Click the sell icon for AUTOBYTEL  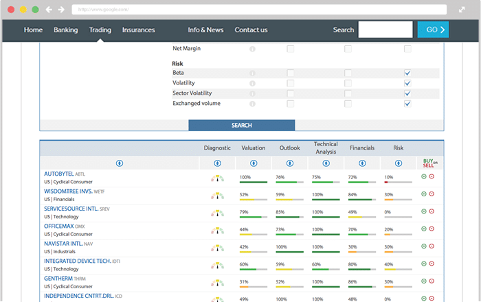432,176
